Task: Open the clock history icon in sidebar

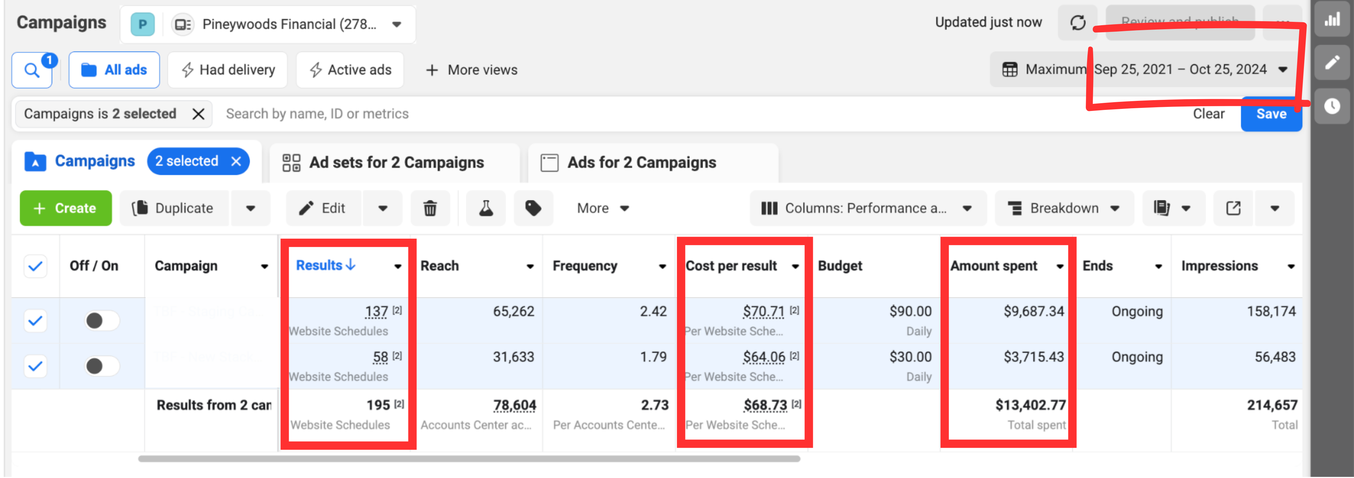Action: point(1332,106)
